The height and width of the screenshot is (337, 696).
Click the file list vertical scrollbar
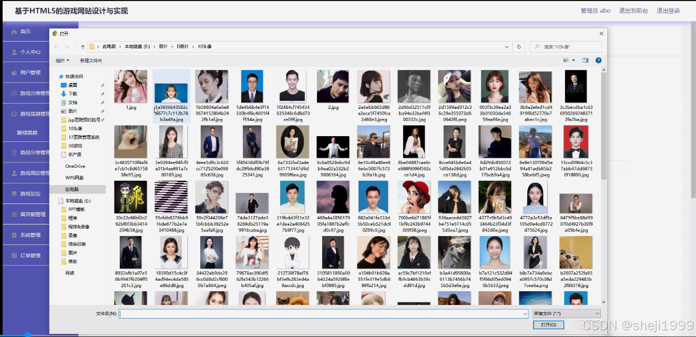click(x=603, y=126)
